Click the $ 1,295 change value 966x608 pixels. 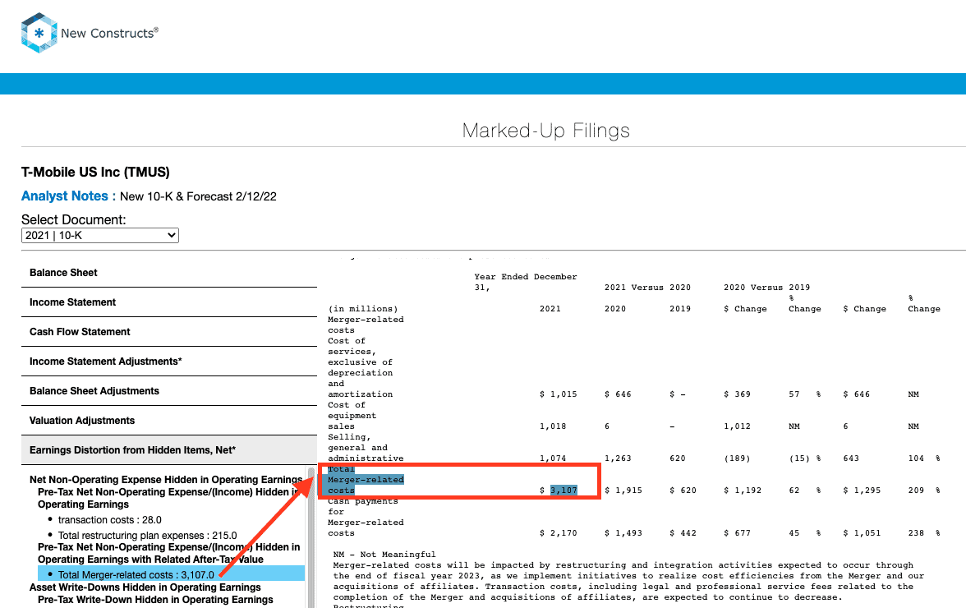click(861, 491)
